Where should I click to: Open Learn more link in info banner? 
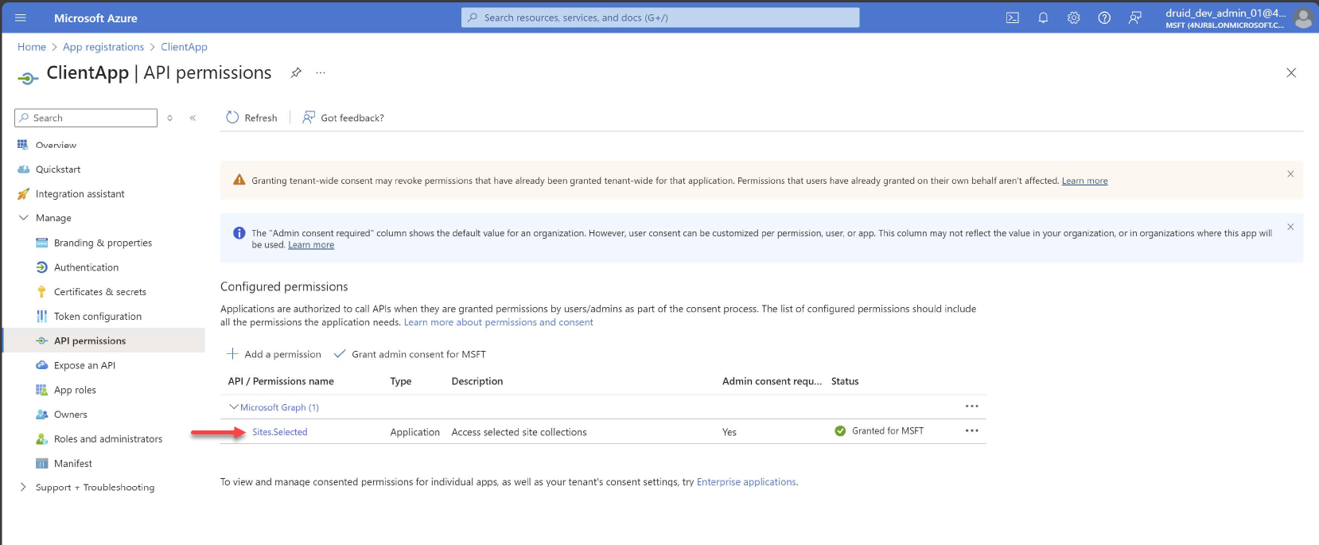(311, 245)
